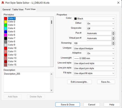Increase the Pen # stepper value
The width and height of the screenshot is (122, 108).
point(113,33)
